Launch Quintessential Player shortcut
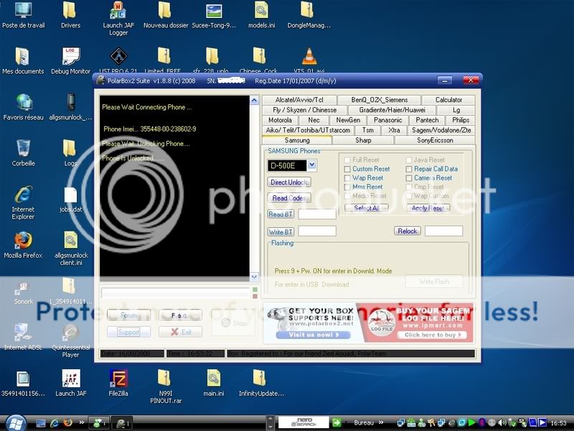This screenshot has height=431, width=574. click(70, 340)
